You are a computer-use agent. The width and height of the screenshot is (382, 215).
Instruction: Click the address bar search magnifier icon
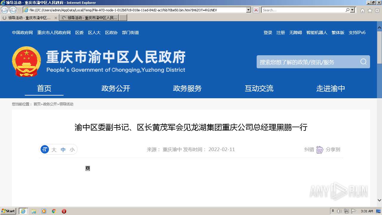(347, 10)
